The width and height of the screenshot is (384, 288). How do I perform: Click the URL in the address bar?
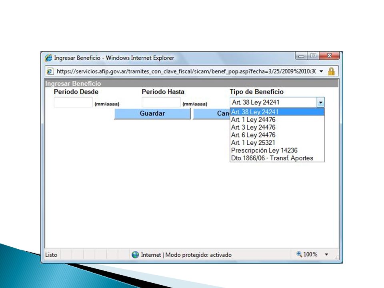click(x=186, y=72)
